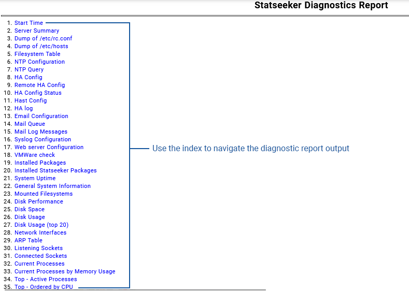This screenshot has width=409, height=292.
Task: Open the VMWare check link
Action: coord(35,155)
